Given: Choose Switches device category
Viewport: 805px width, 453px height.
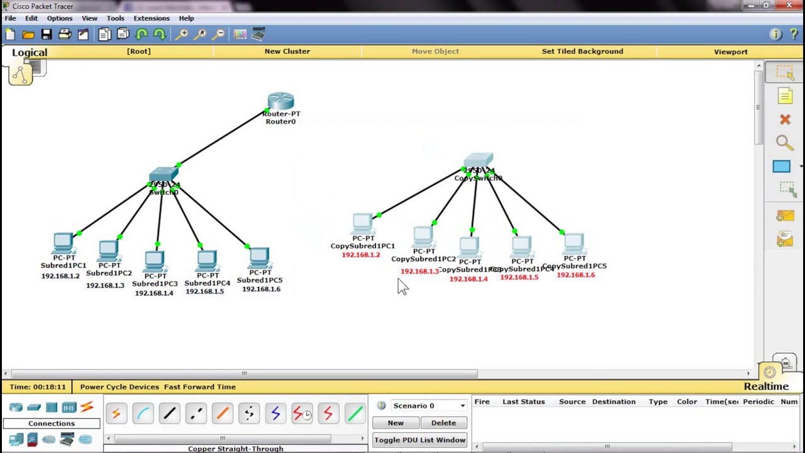Looking at the screenshot, I should pyautogui.click(x=34, y=408).
